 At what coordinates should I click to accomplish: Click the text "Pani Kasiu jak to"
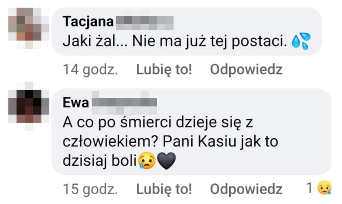click(220, 142)
